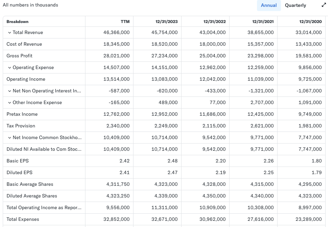Click 2023 Gross Profit value 27,234,000

coord(164,56)
